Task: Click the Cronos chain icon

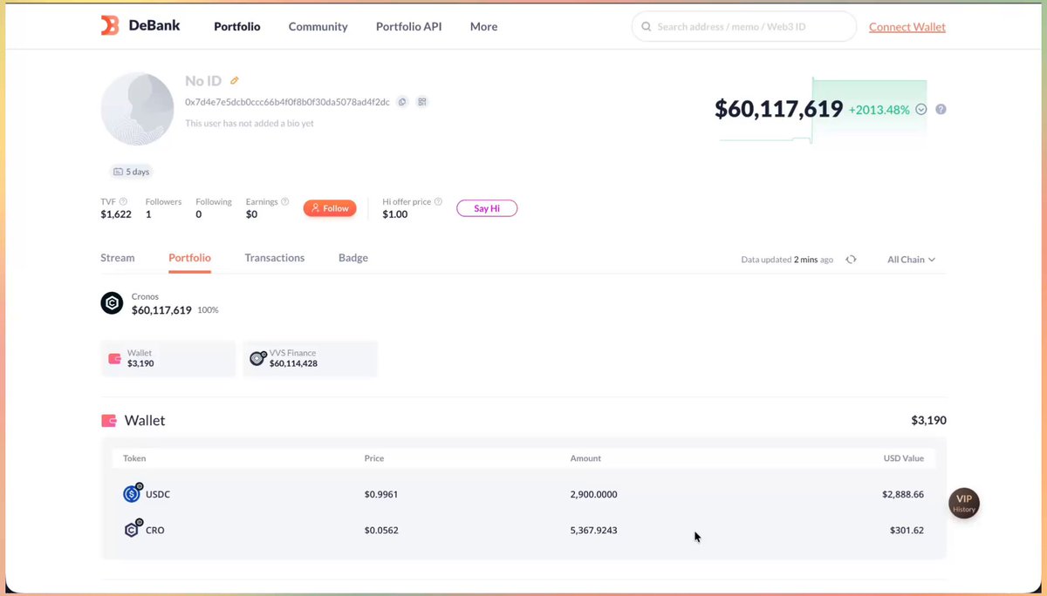Action: point(112,303)
